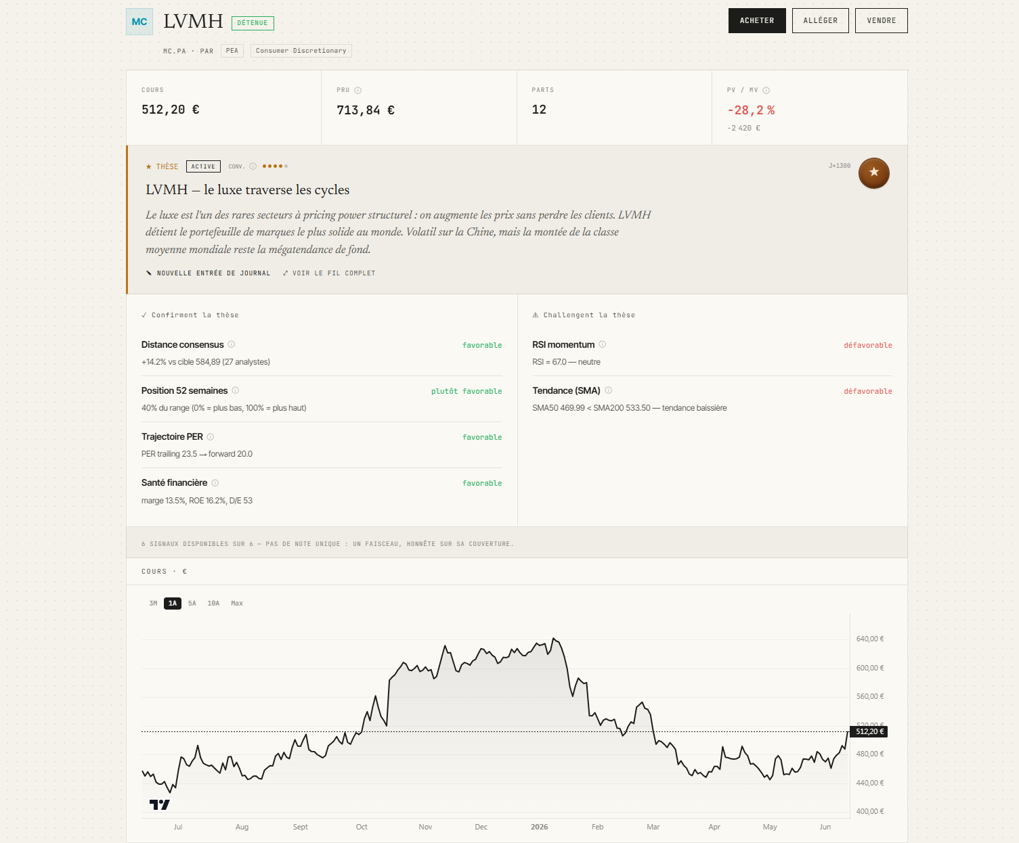1019x843 pixels.
Task: Click the info icon next to PRU
Action: 358,90
